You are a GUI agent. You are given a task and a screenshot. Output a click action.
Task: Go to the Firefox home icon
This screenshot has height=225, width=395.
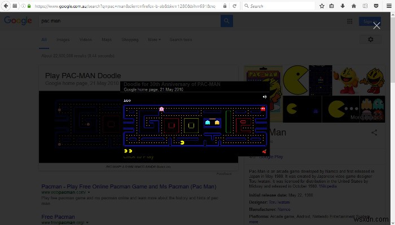(354, 6)
